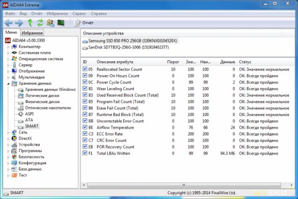The width and height of the screenshot is (298, 199).
Task: Open the Справка menu
Action: (x=99, y=14)
